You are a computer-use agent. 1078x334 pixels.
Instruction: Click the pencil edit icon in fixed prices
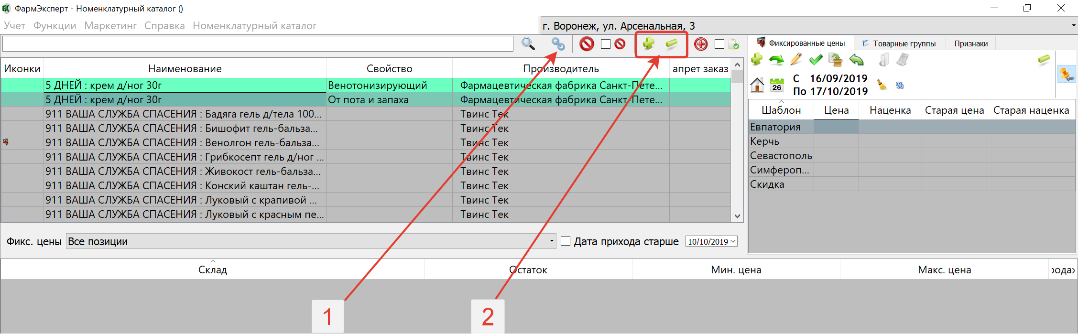tap(796, 60)
